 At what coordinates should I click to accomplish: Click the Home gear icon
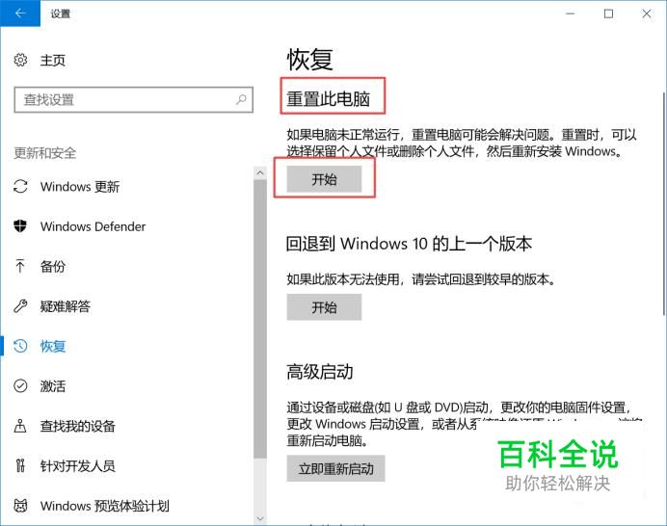[x=20, y=60]
